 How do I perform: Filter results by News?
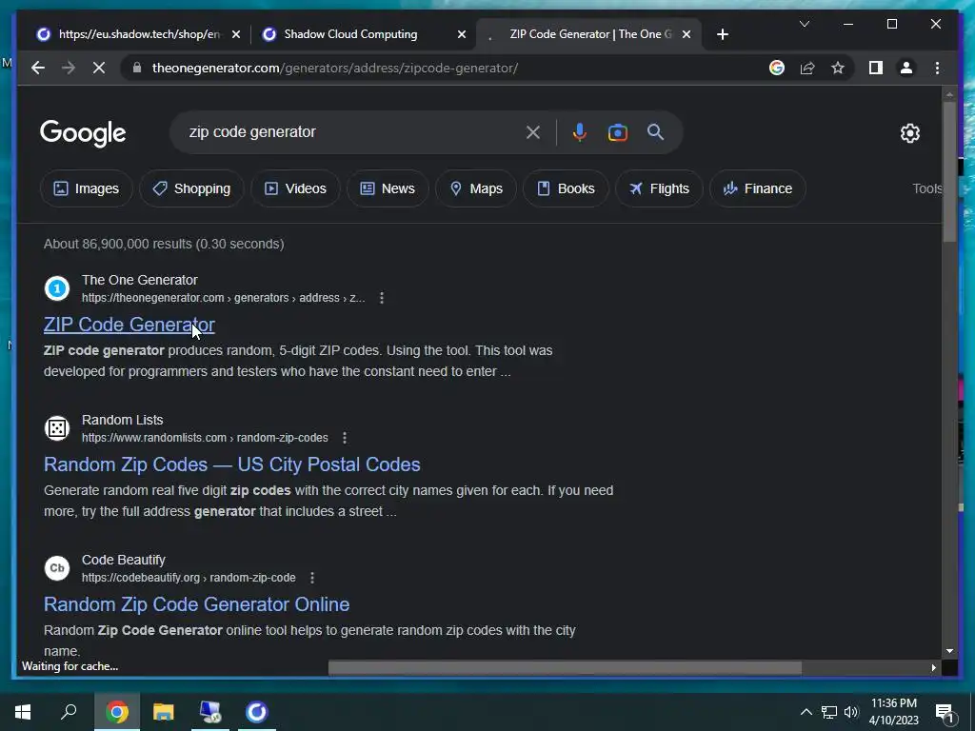388,188
